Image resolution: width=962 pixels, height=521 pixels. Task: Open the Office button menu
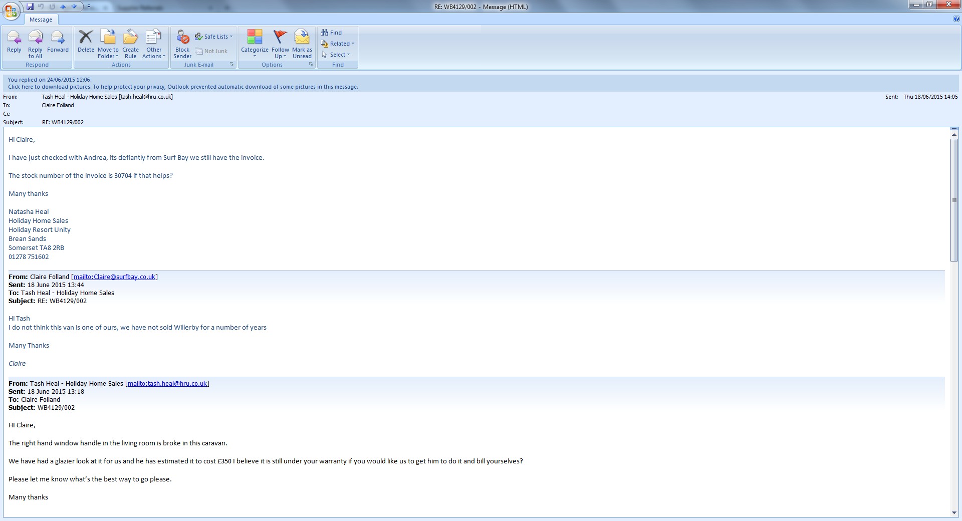click(x=11, y=11)
